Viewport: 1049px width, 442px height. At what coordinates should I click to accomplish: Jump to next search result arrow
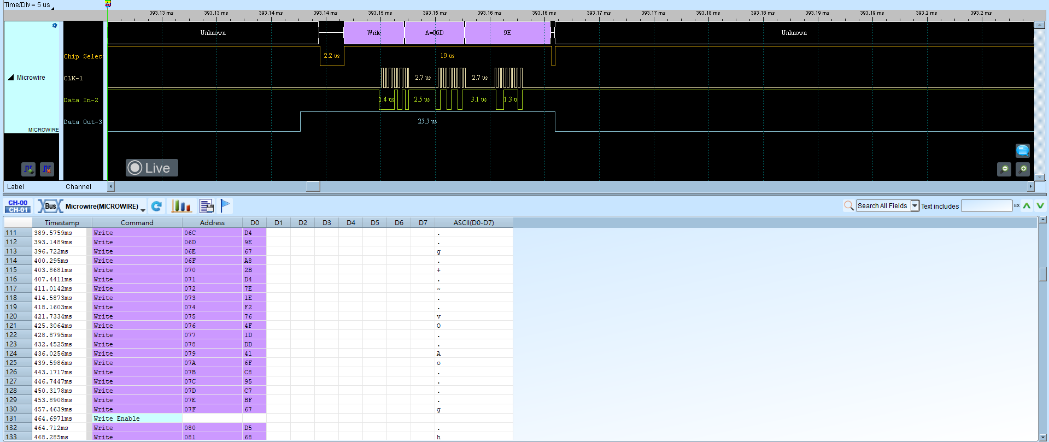[x=1040, y=206]
